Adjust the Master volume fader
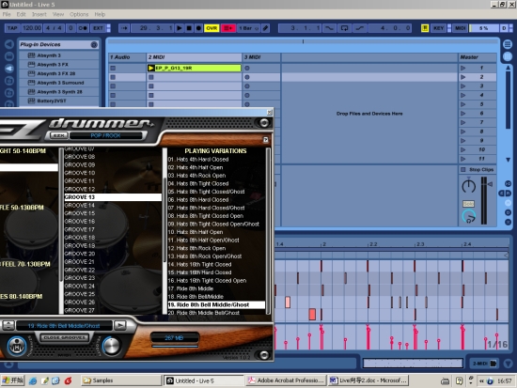Screen dimensions: 517x388 click(490, 184)
